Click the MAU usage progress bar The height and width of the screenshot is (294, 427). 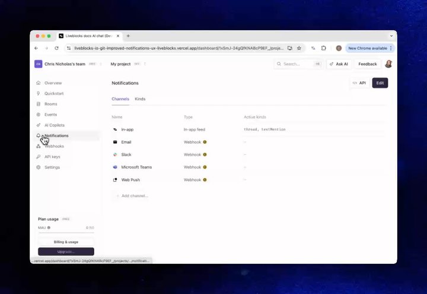(x=66, y=233)
